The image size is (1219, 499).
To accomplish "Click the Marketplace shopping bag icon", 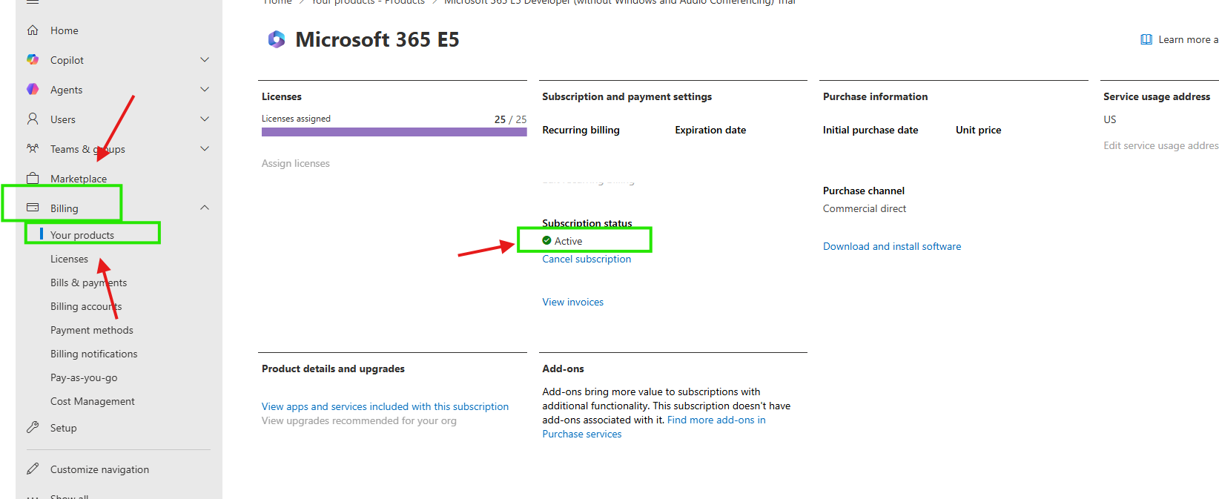I will (x=33, y=178).
